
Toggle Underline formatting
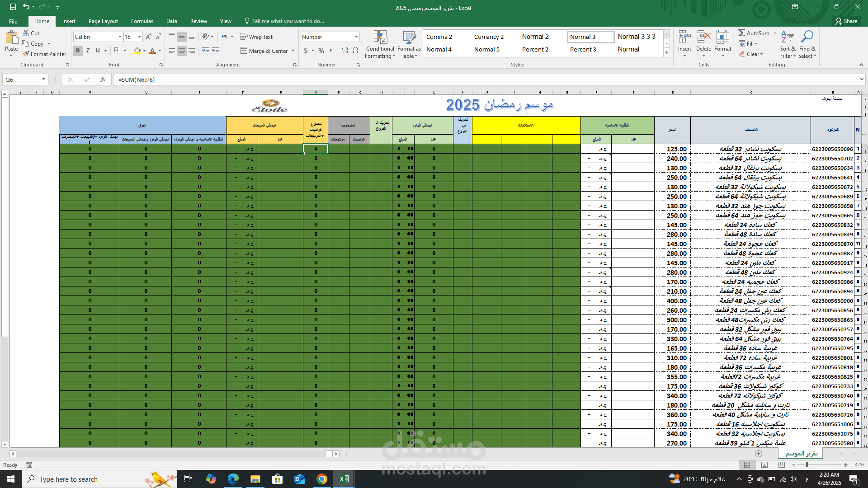(x=98, y=51)
